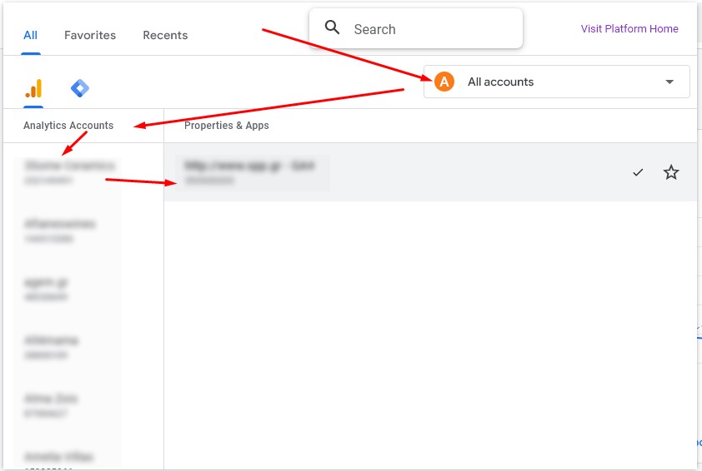Select the first account under Analytics Accounts
The image size is (702, 471).
coord(69,172)
